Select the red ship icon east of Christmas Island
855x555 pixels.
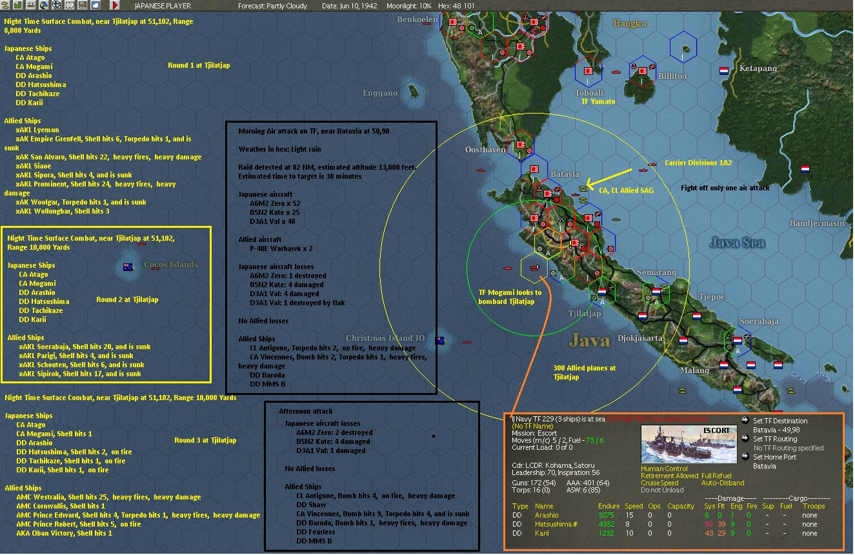467,342
